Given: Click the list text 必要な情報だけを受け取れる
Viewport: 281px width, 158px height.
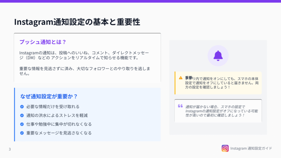Looking at the screenshot, I should [x=53, y=107].
